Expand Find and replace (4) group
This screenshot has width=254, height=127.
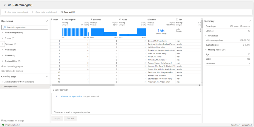(x=2, y=33)
